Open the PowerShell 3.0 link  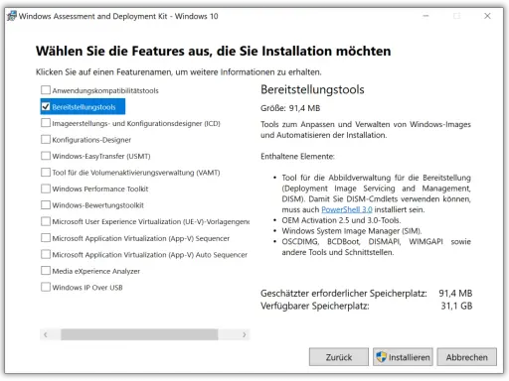tap(347, 209)
